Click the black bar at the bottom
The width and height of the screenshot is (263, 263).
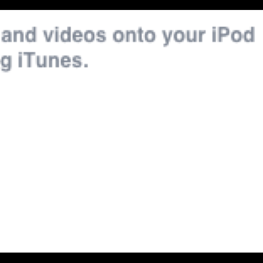131,258
